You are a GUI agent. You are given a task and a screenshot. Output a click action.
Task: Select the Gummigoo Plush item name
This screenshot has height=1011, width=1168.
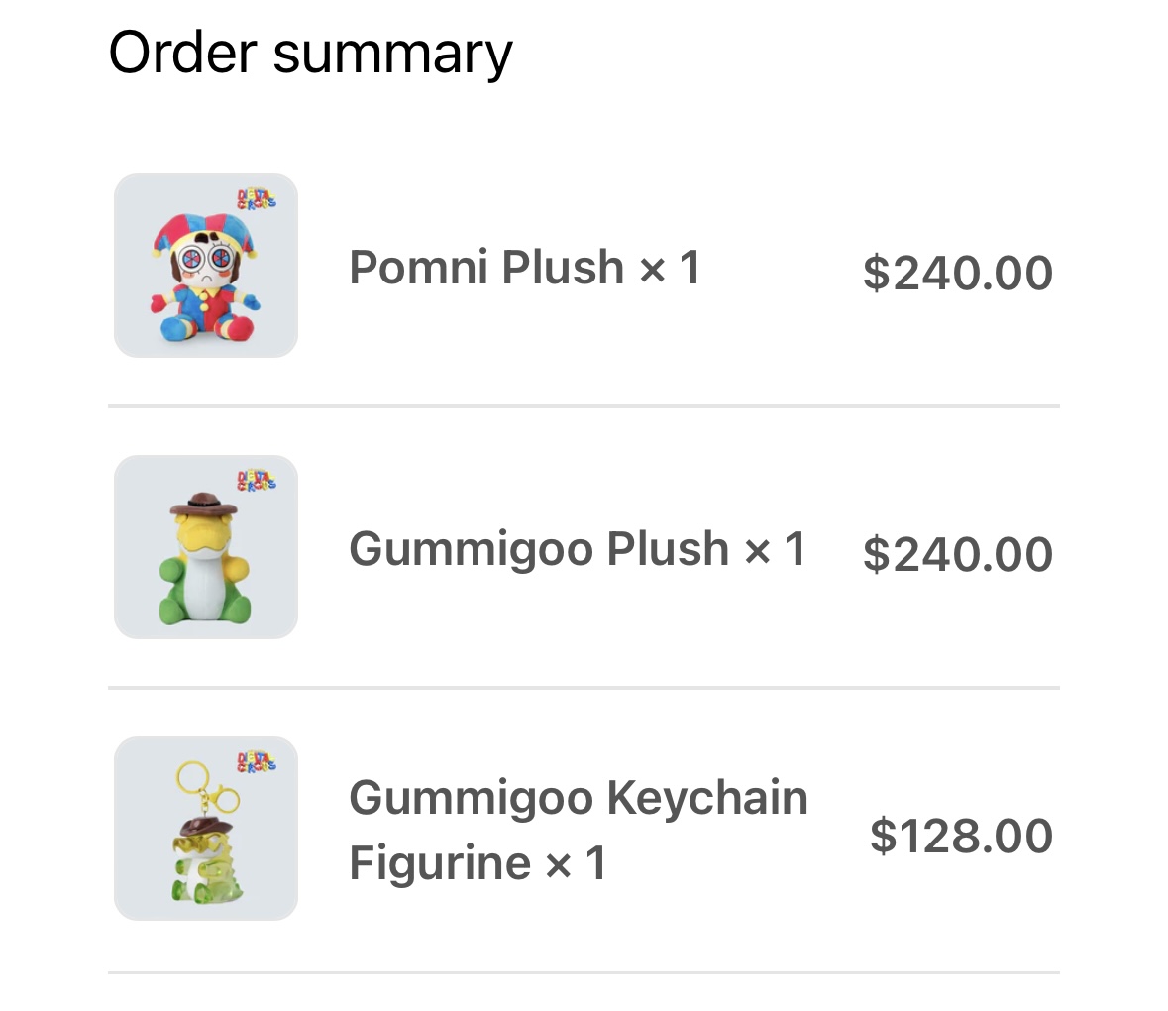[539, 549]
